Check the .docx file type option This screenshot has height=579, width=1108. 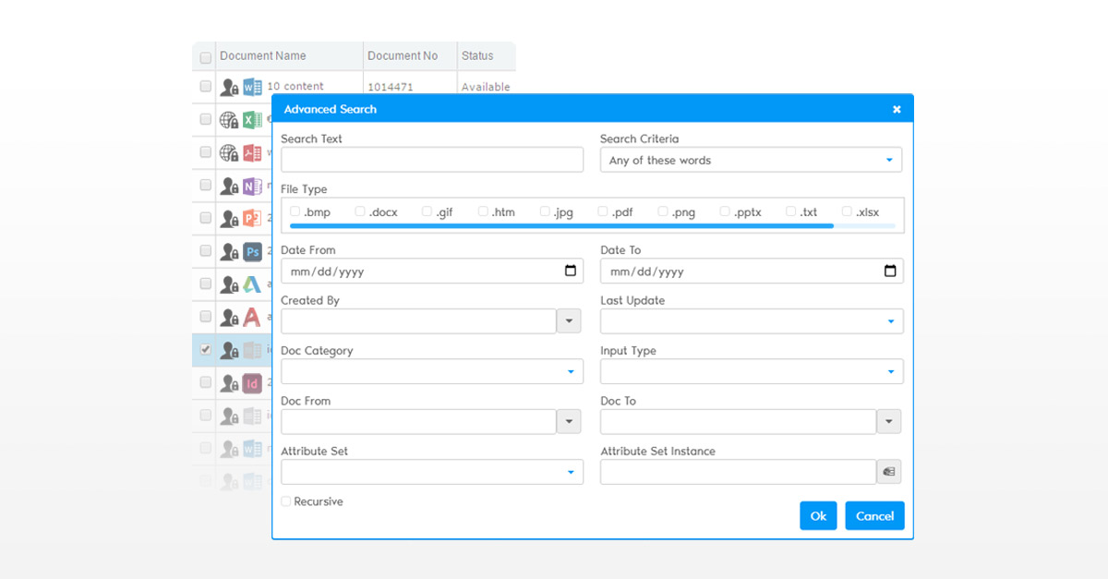pyautogui.click(x=359, y=211)
